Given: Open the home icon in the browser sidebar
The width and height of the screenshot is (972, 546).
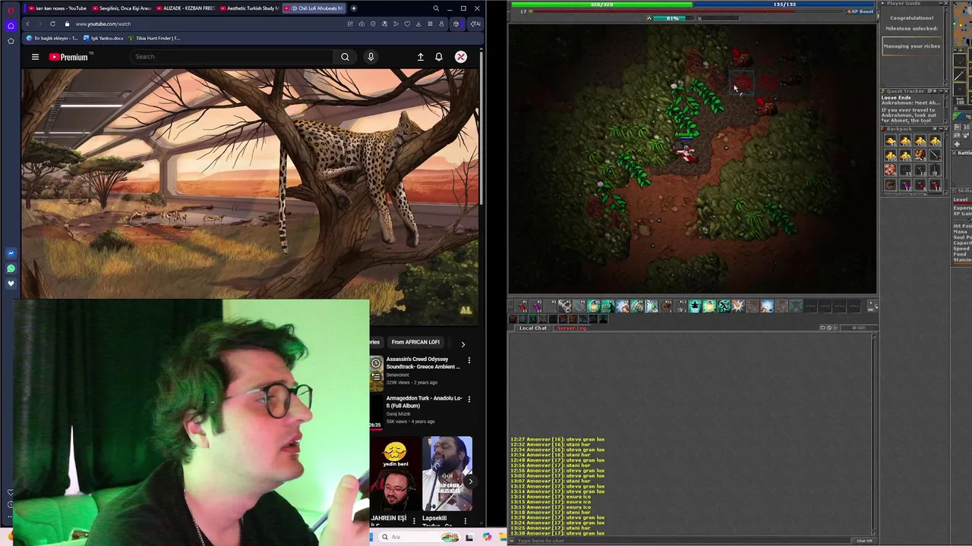Looking at the screenshot, I should [x=11, y=25].
